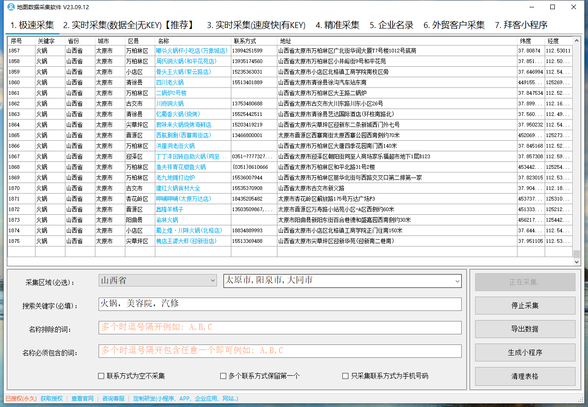Check '只采集联系方式为手机号码' option
Image resolution: width=588 pixels, height=407 pixels.
pyautogui.click(x=346, y=376)
